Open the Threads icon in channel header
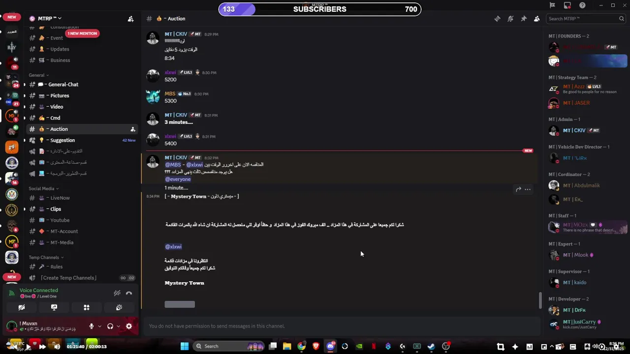This screenshot has width=630, height=354. [x=497, y=19]
